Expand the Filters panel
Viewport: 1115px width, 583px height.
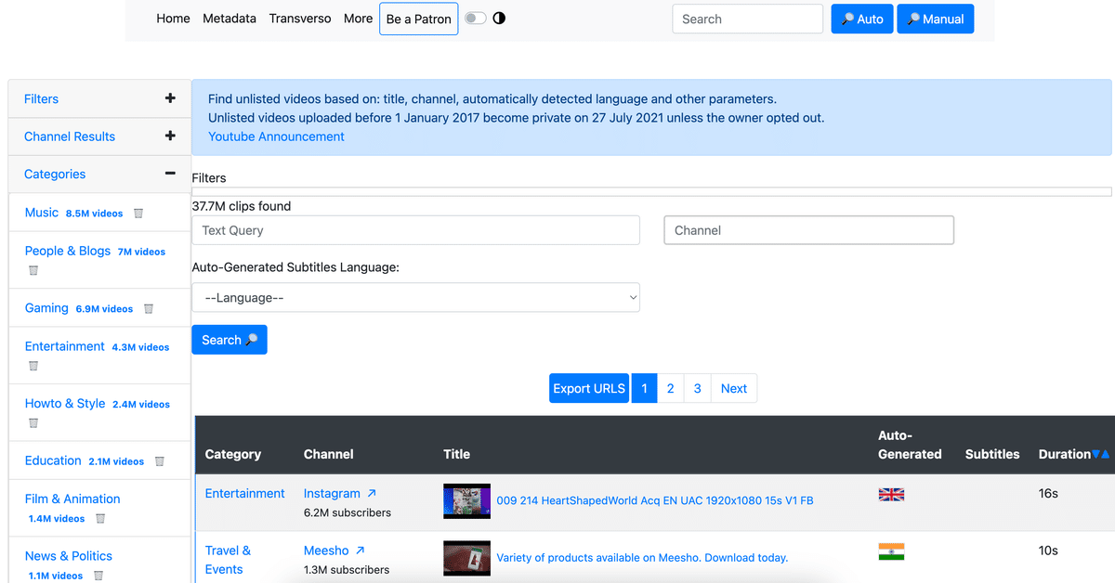point(170,97)
